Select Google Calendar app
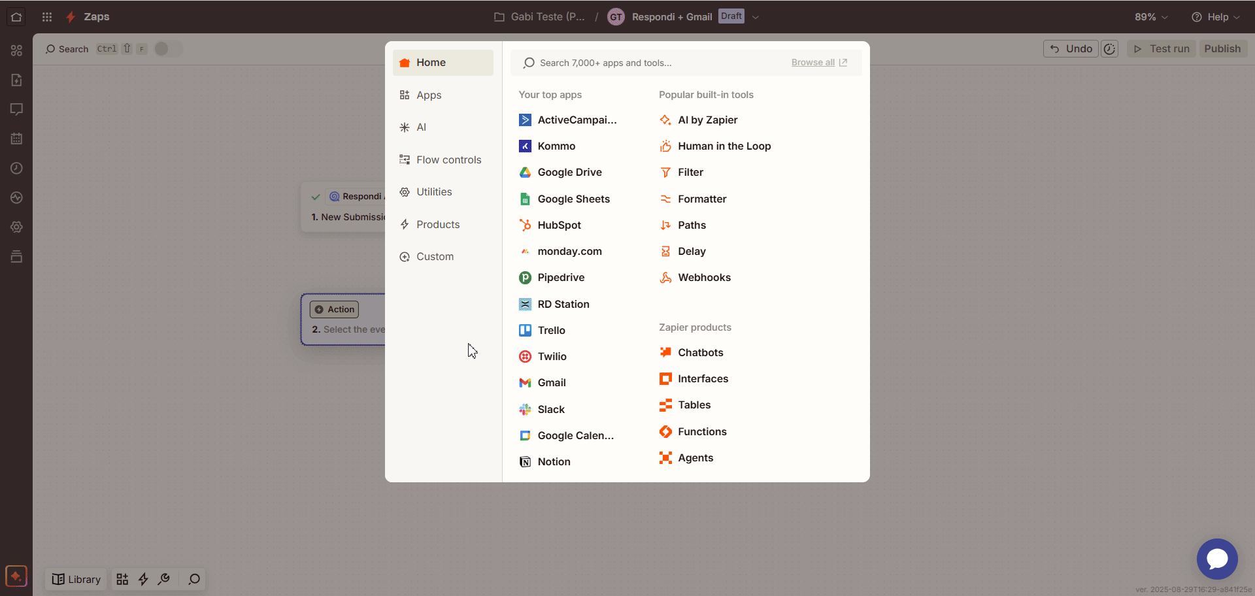The image size is (1255, 596). [x=567, y=436]
